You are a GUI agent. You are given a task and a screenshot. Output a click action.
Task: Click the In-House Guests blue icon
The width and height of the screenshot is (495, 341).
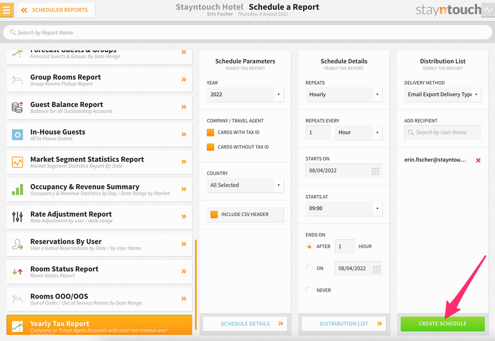[x=17, y=135]
